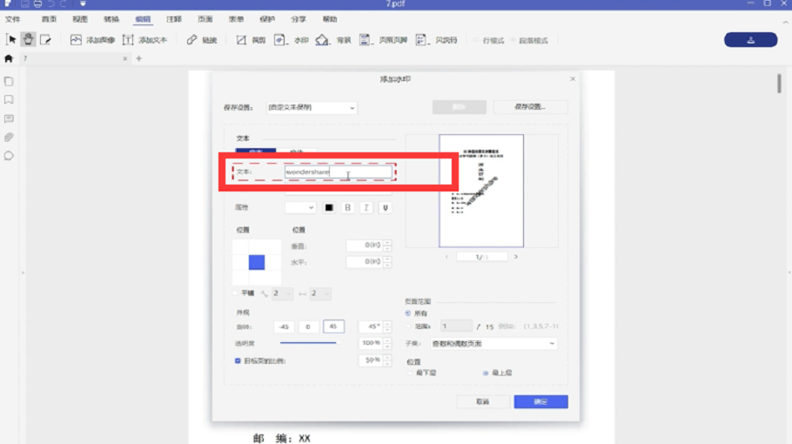Click the blue user account button
This screenshot has width=792, height=444.
(x=750, y=40)
